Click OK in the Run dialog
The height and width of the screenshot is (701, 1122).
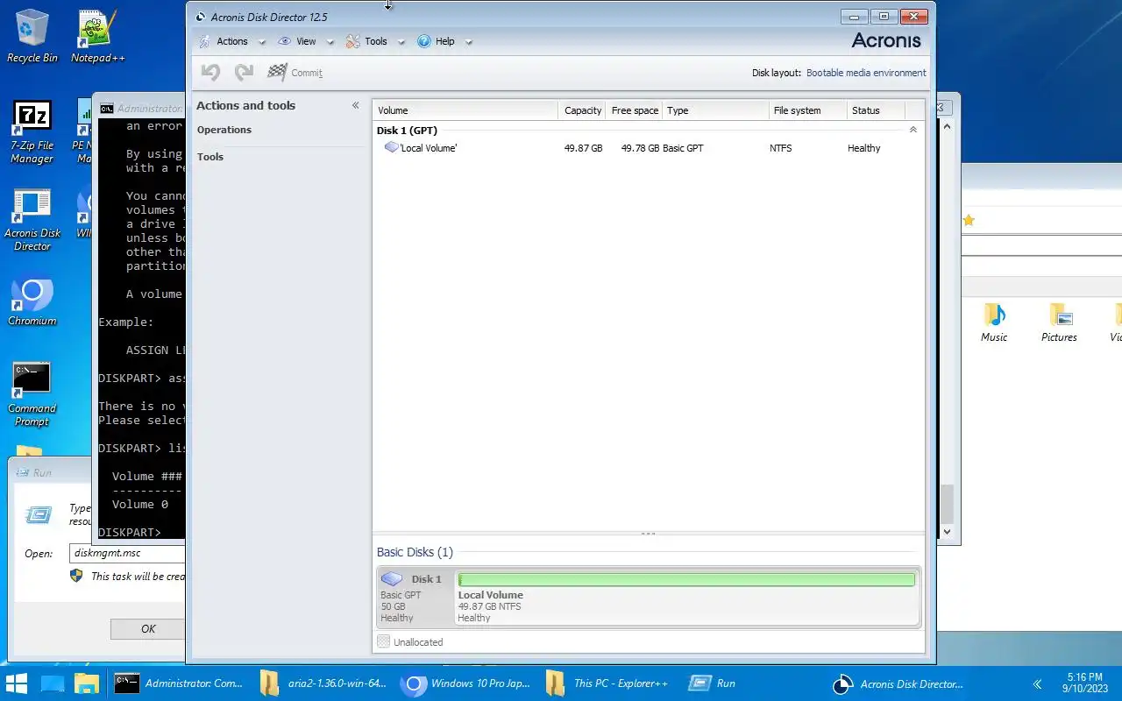click(x=148, y=628)
